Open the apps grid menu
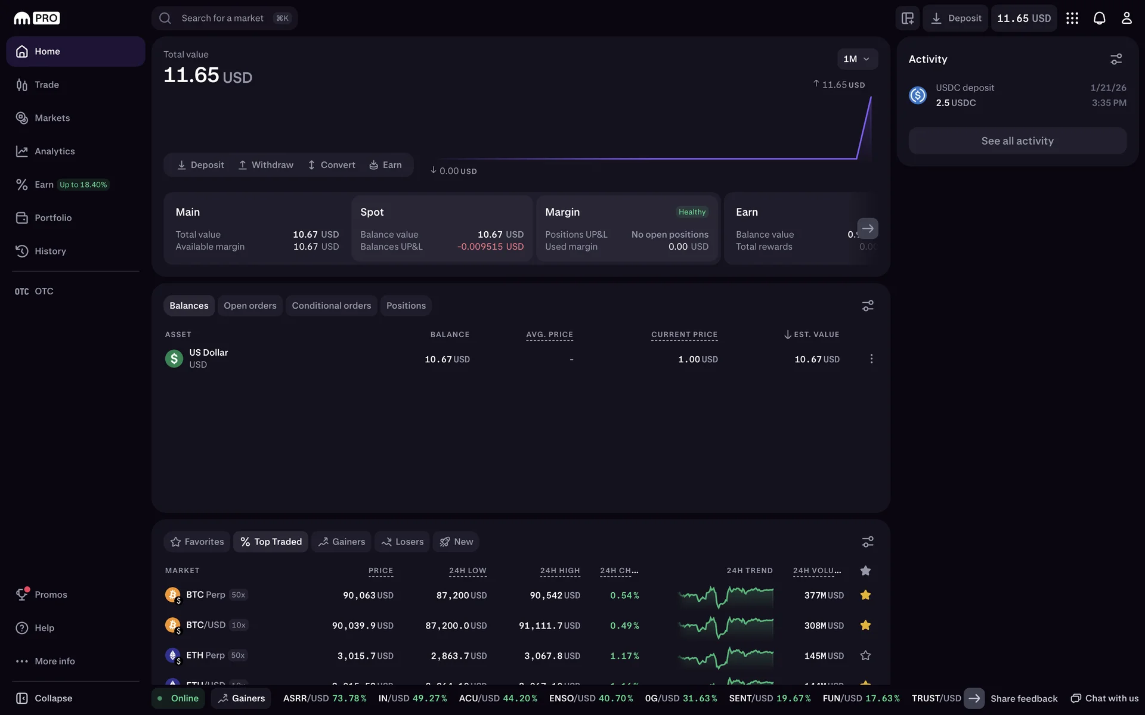The image size is (1145, 715). (x=1072, y=18)
